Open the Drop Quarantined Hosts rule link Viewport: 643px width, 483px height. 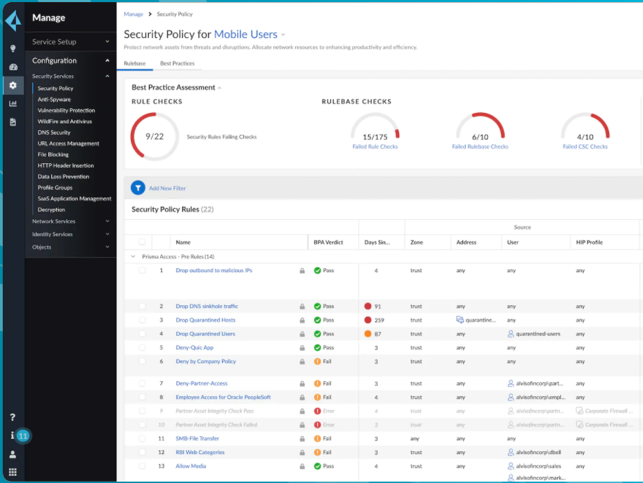click(205, 320)
